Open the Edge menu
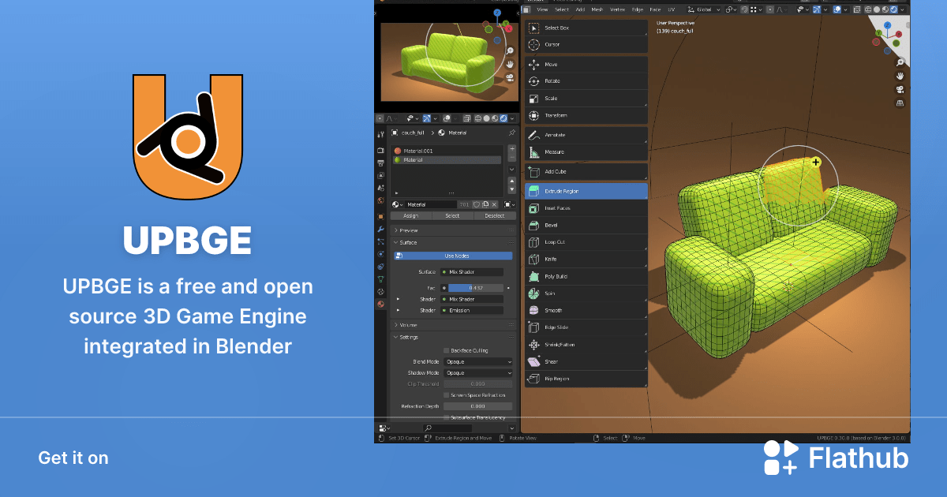The image size is (947, 497). click(x=637, y=9)
